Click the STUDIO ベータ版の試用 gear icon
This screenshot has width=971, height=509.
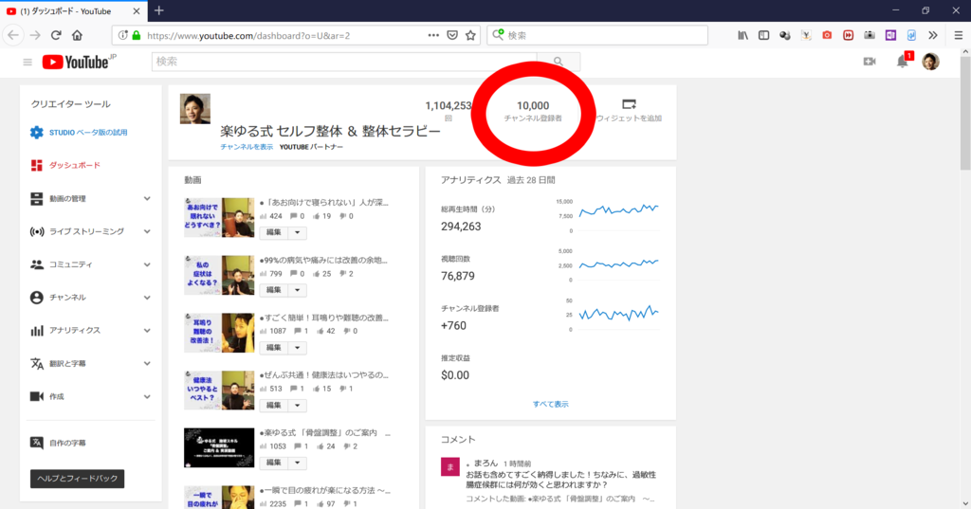[37, 133]
